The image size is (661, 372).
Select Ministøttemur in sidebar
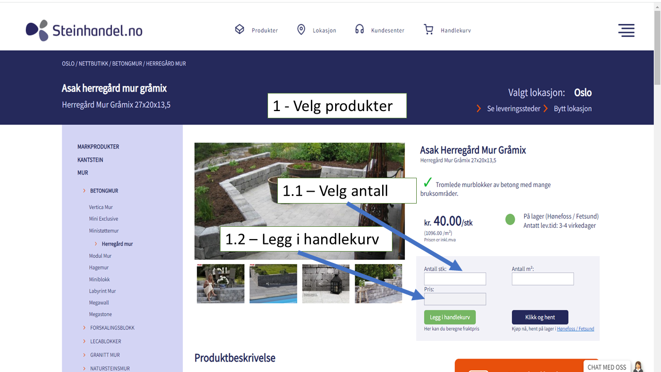tap(104, 230)
